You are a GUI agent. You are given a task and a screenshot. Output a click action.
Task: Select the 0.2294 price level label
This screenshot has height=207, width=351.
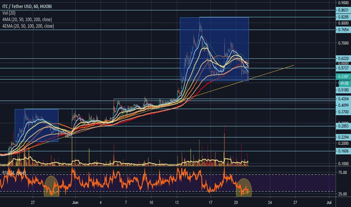coord(343,137)
